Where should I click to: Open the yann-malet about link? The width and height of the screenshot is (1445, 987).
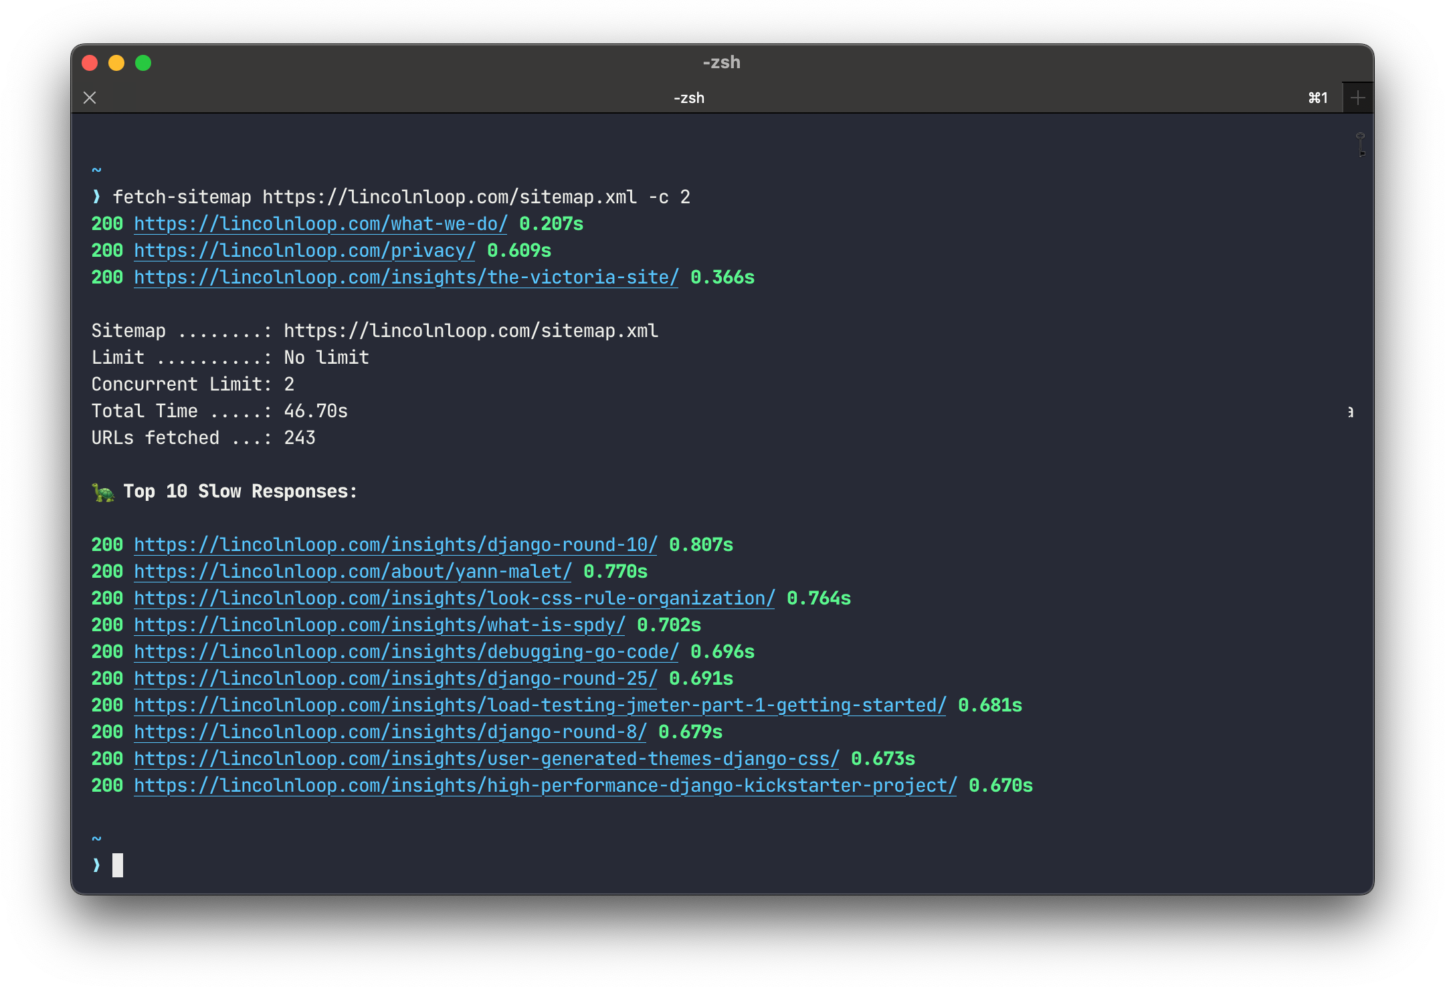353,572
